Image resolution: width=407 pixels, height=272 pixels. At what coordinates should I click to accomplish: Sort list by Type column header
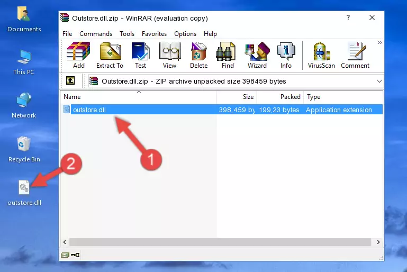(x=343, y=96)
